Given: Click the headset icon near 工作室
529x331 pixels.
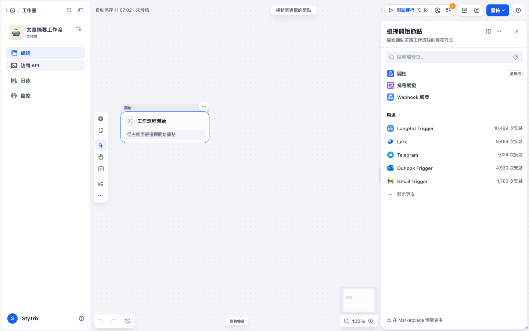Looking at the screenshot, I should [x=69, y=10].
